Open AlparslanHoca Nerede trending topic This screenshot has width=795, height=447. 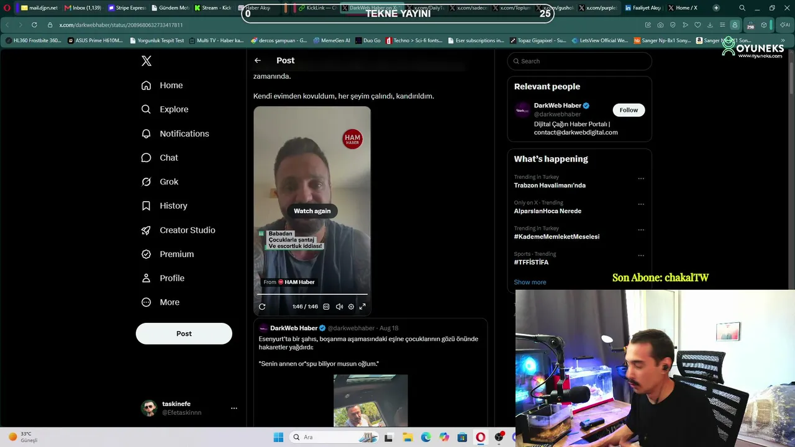(x=548, y=211)
